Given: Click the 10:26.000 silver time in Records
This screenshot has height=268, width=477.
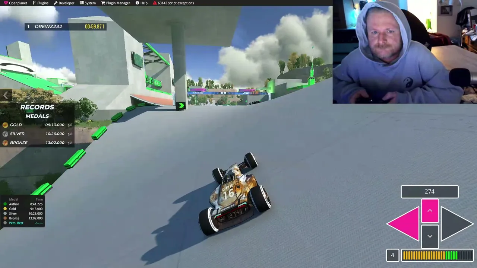Looking at the screenshot, I should [x=55, y=134].
